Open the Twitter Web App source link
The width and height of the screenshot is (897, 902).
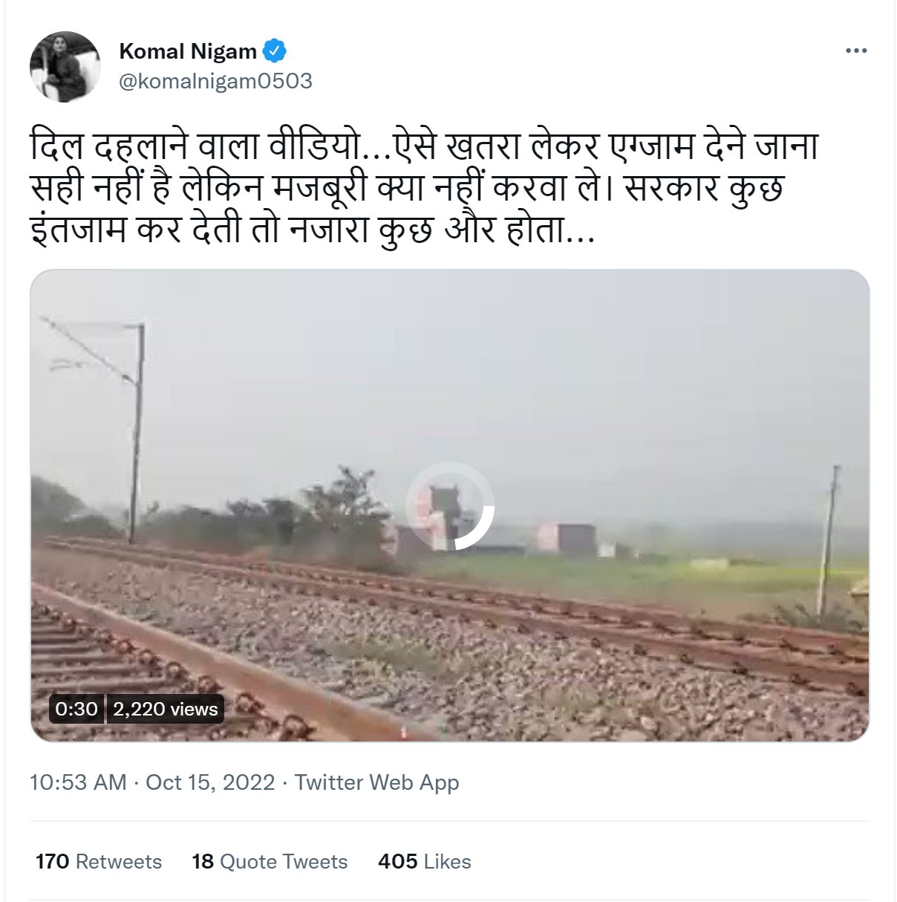[377, 782]
